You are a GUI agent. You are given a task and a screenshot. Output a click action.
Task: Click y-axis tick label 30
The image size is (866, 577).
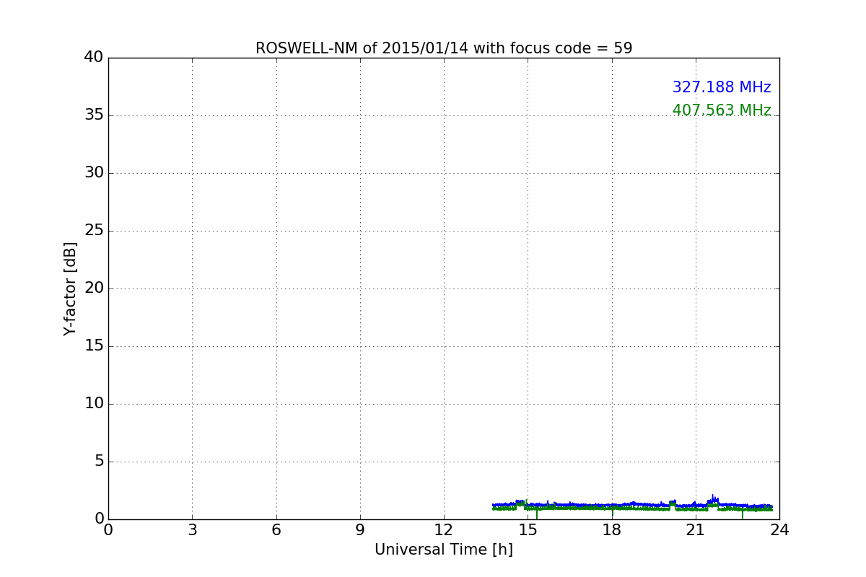pos(94,173)
